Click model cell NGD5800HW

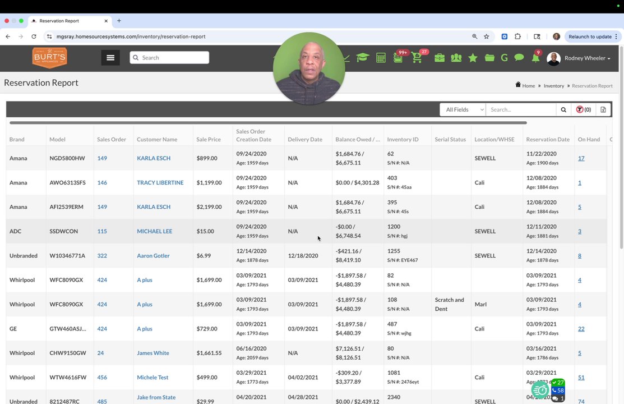tap(67, 158)
